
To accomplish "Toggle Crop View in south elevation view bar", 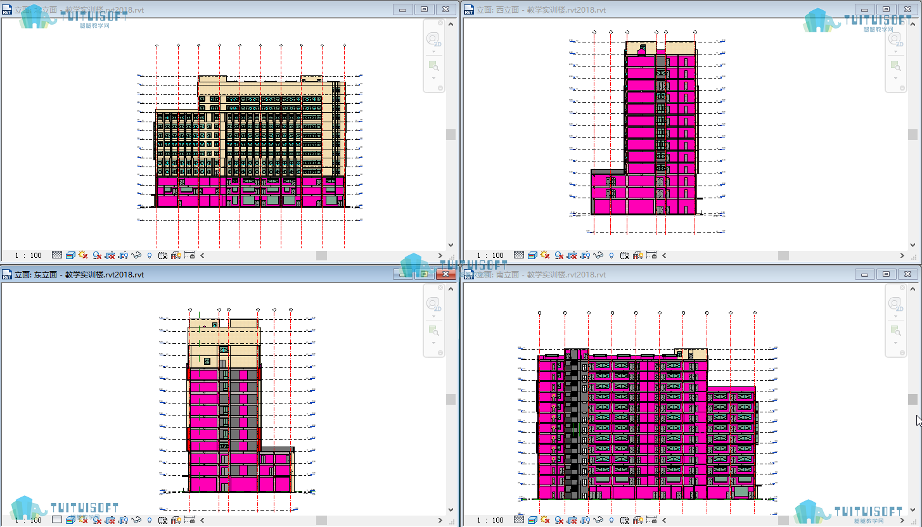I will coord(572,520).
